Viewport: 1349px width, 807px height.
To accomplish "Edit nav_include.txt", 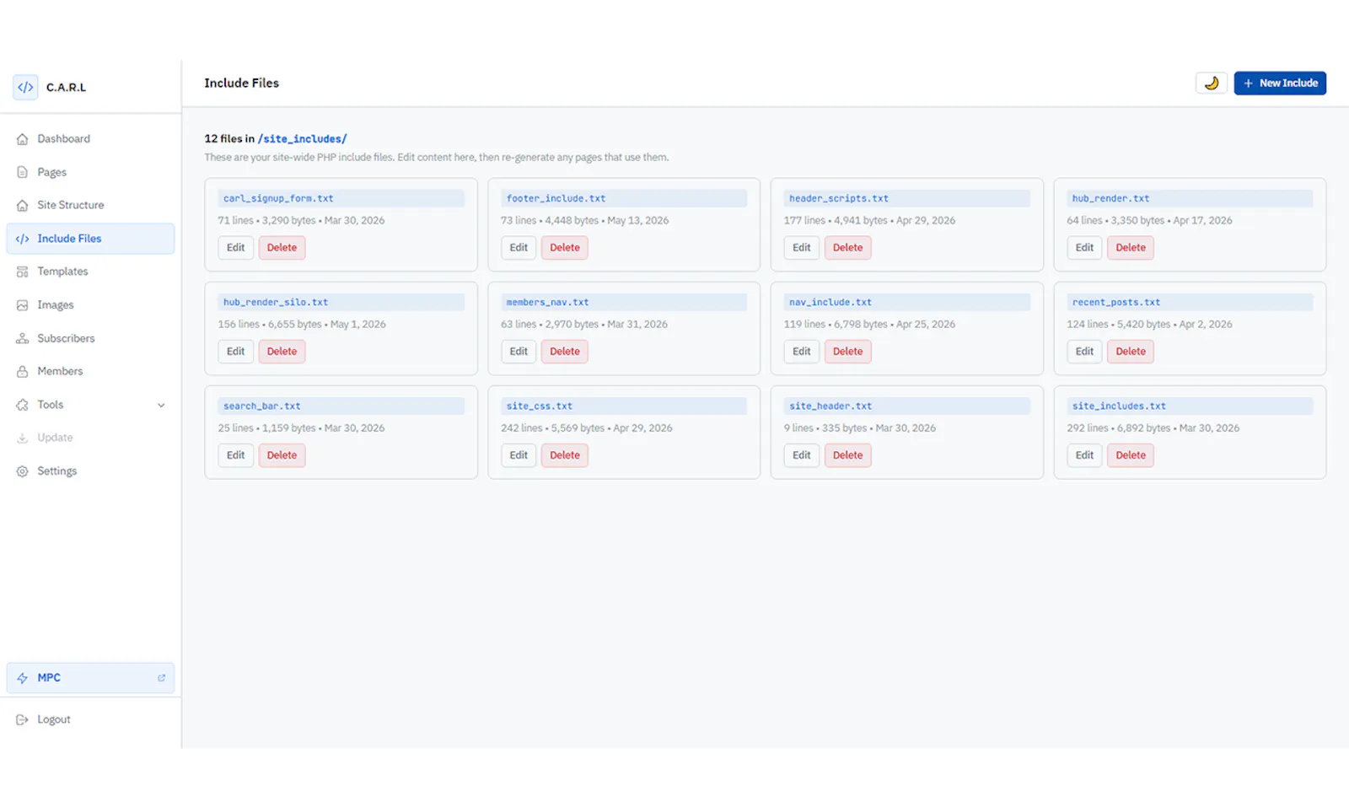I will coord(802,352).
